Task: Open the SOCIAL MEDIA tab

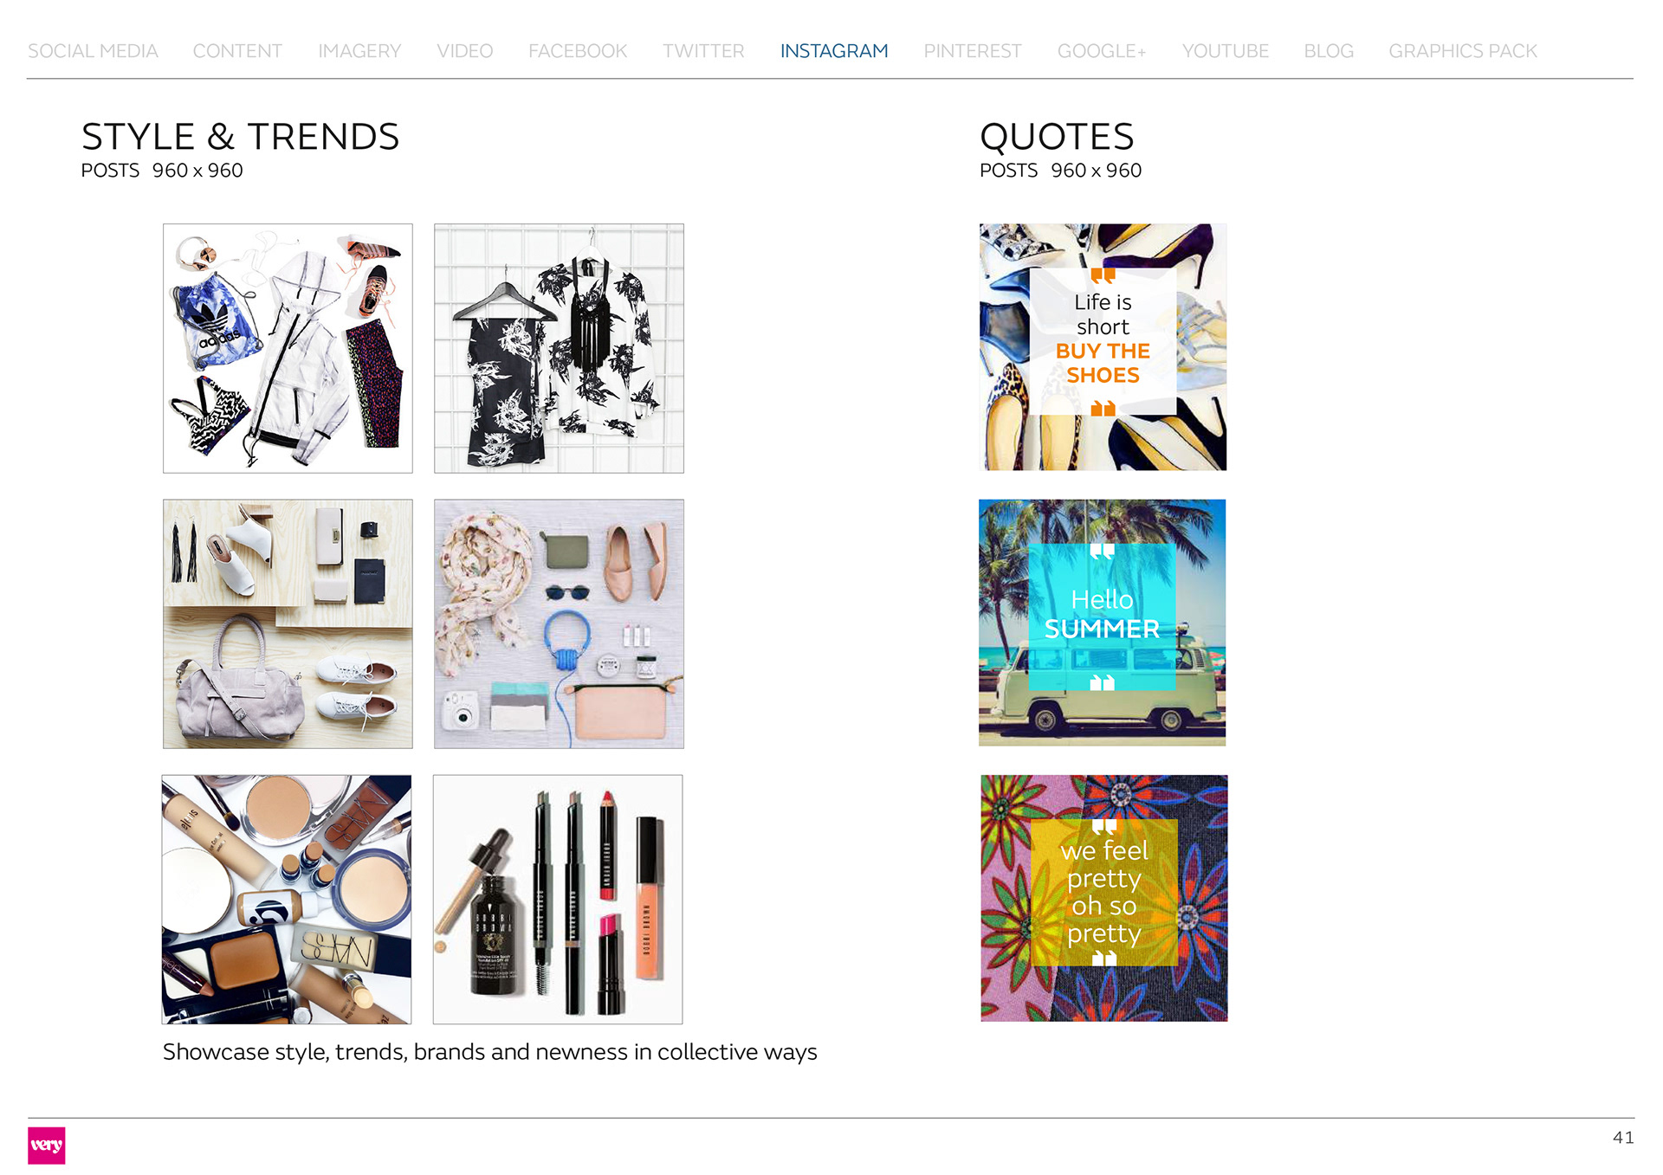Action: point(93,51)
